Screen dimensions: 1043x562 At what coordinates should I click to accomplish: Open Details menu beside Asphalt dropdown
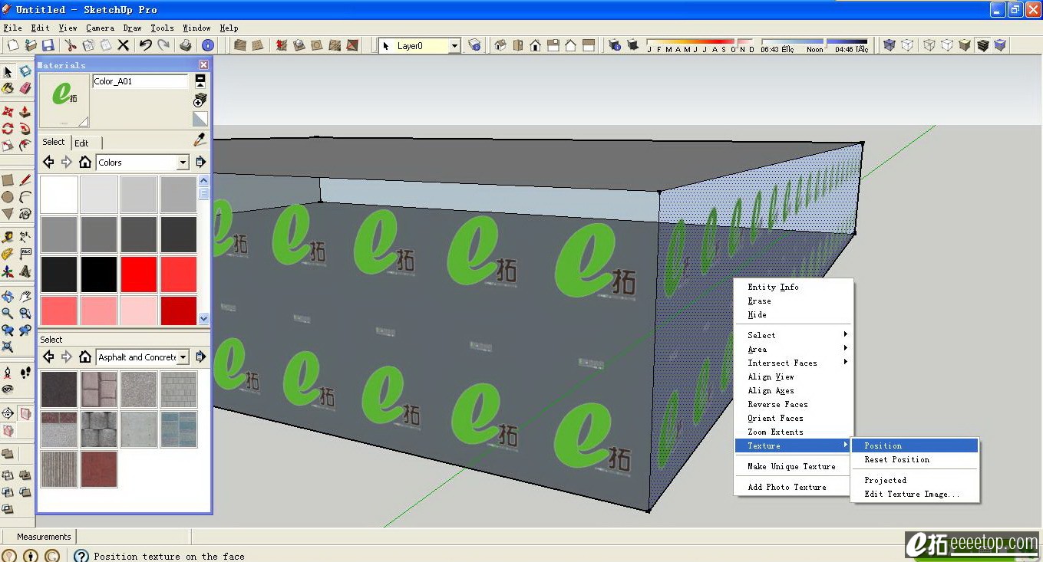coord(200,357)
